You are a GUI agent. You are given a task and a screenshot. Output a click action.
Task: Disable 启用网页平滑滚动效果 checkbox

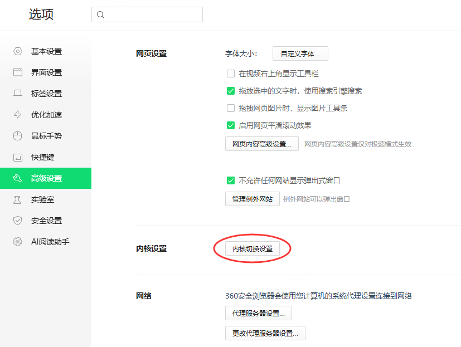click(x=230, y=125)
